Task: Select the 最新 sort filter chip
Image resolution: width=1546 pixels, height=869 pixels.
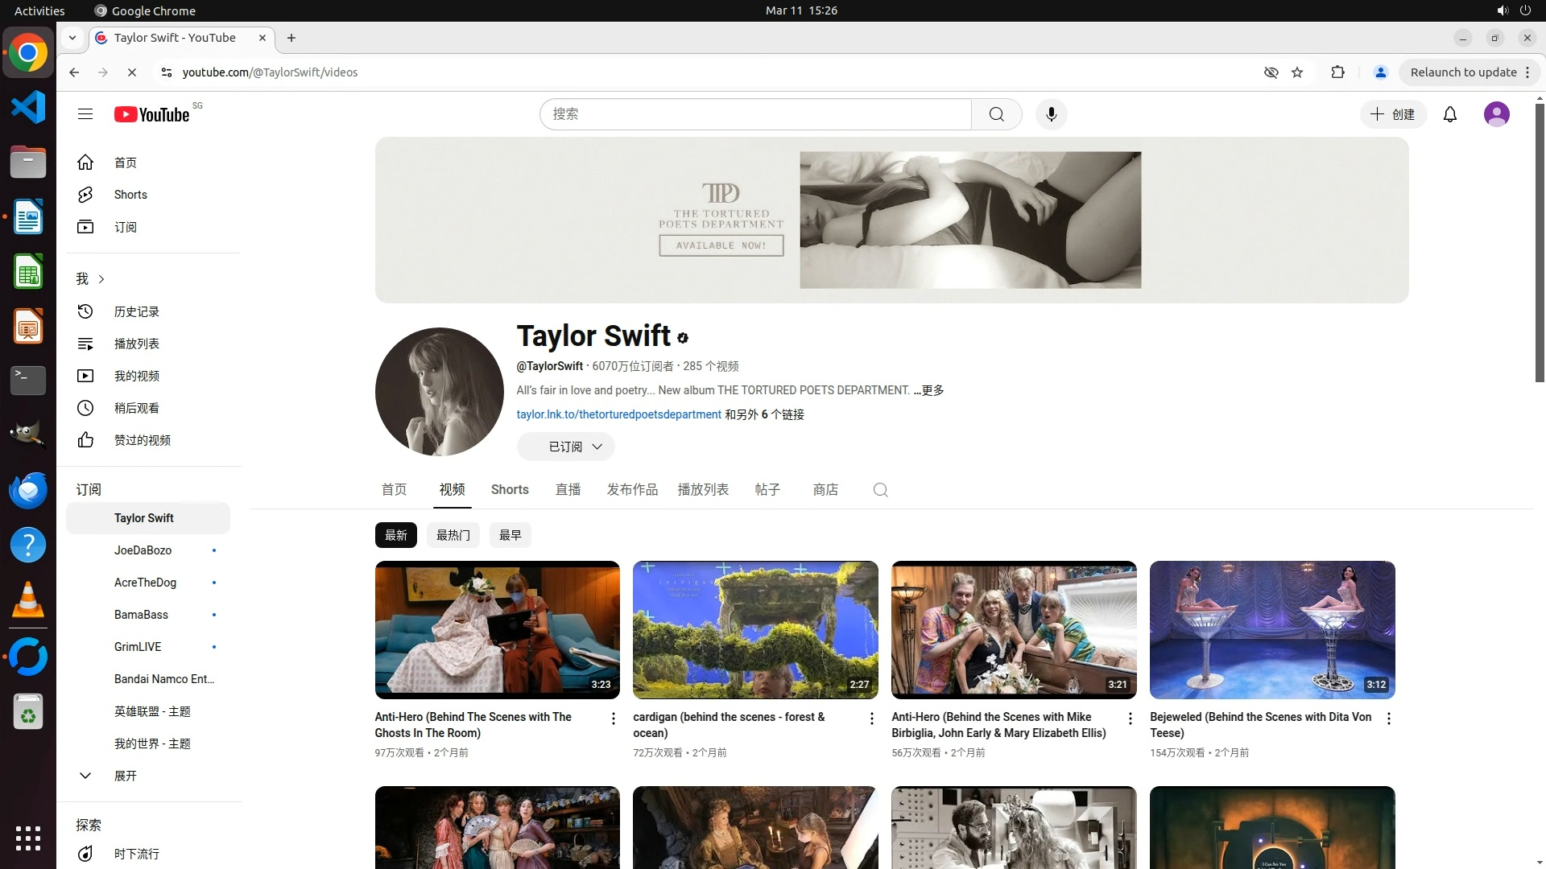Action: pyautogui.click(x=395, y=535)
